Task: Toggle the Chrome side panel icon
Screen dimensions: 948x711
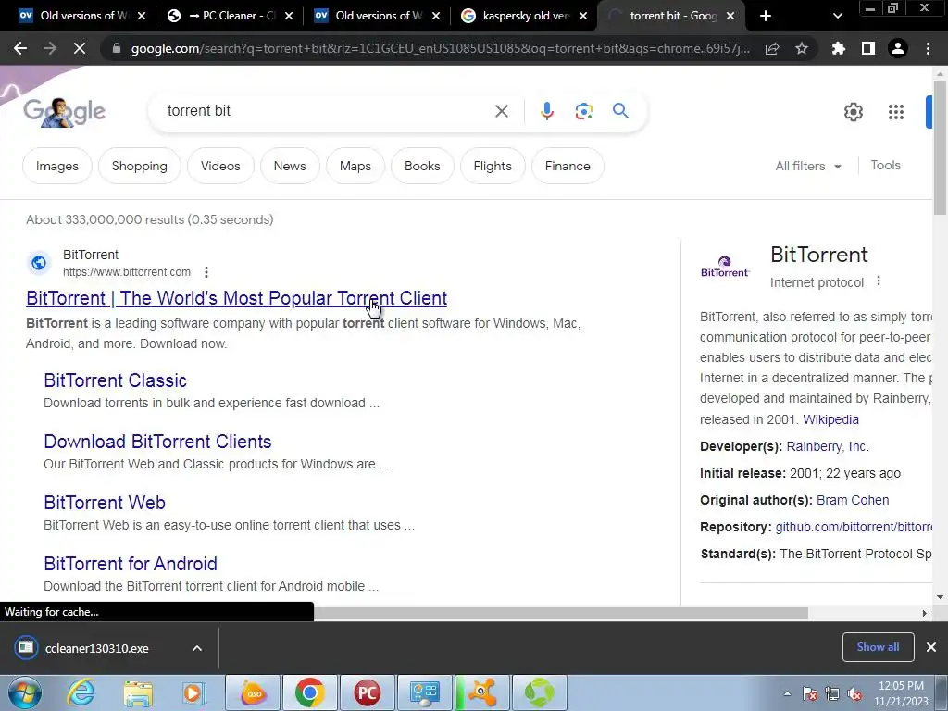Action: click(868, 48)
